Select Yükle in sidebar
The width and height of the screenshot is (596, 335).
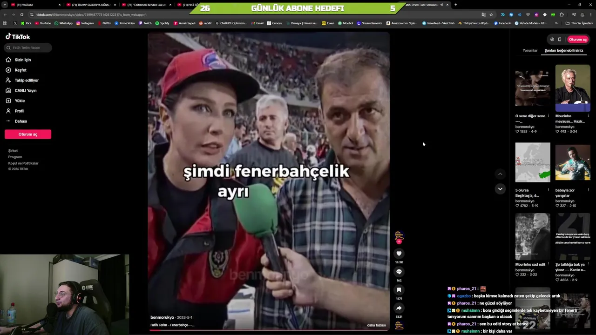click(15, 100)
